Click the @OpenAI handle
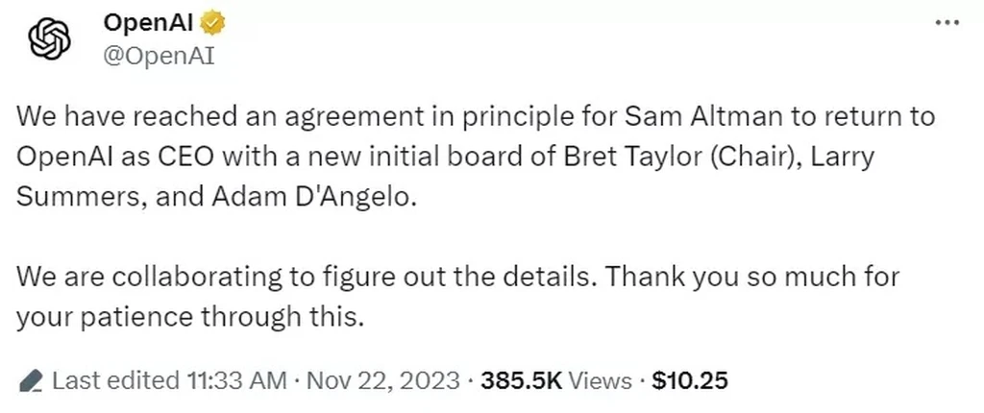This screenshot has width=984, height=413. [159, 57]
